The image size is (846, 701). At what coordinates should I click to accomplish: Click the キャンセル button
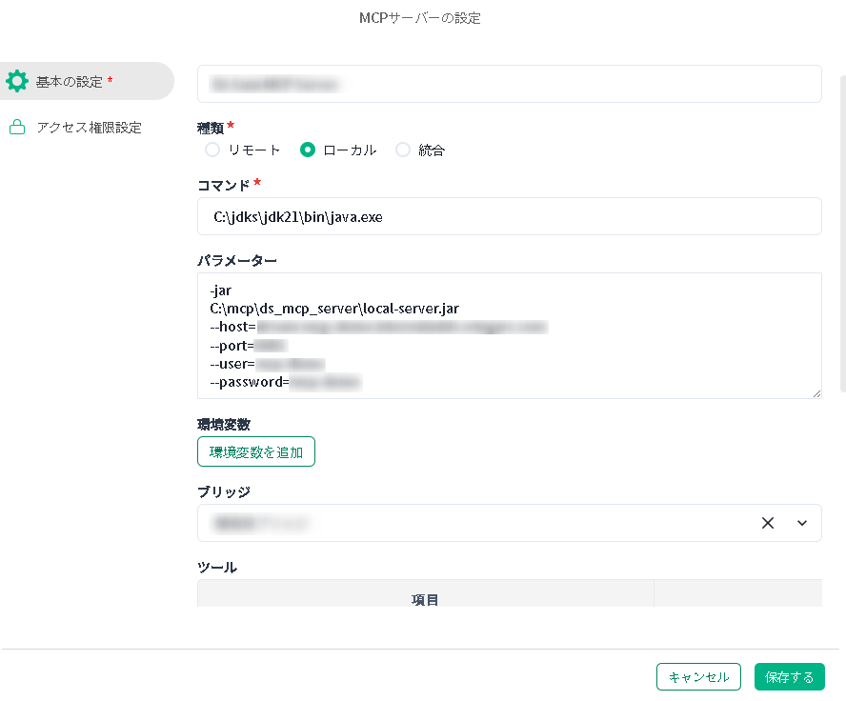pos(698,676)
